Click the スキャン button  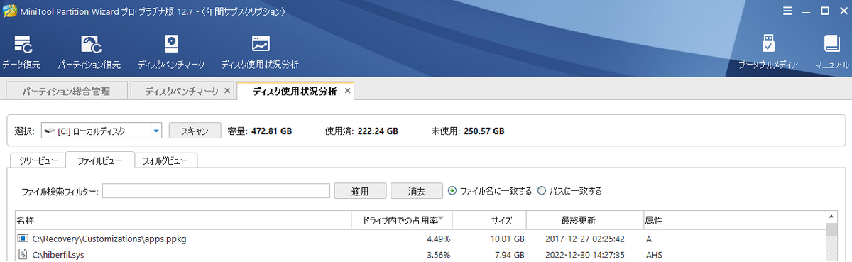click(195, 131)
